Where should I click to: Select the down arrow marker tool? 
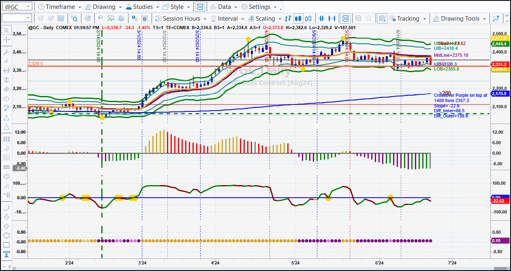point(6,217)
